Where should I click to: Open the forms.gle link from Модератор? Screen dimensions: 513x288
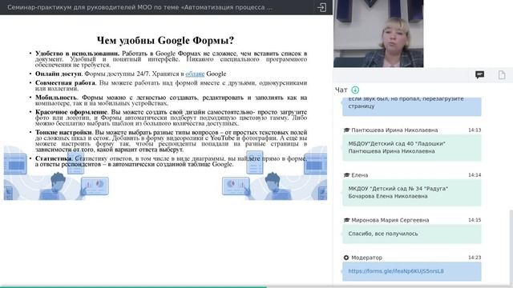coord(396,271)
